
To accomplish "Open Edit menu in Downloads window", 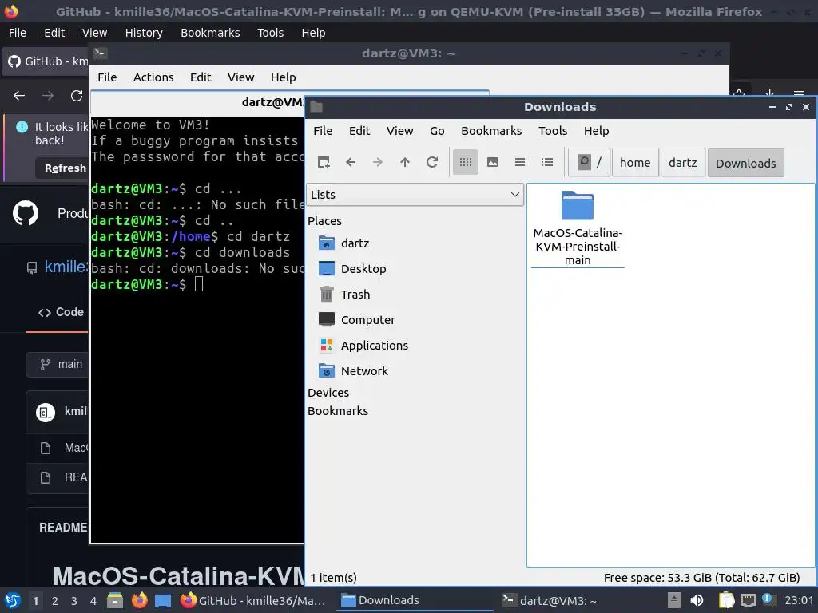I will [x=359, y=131].
